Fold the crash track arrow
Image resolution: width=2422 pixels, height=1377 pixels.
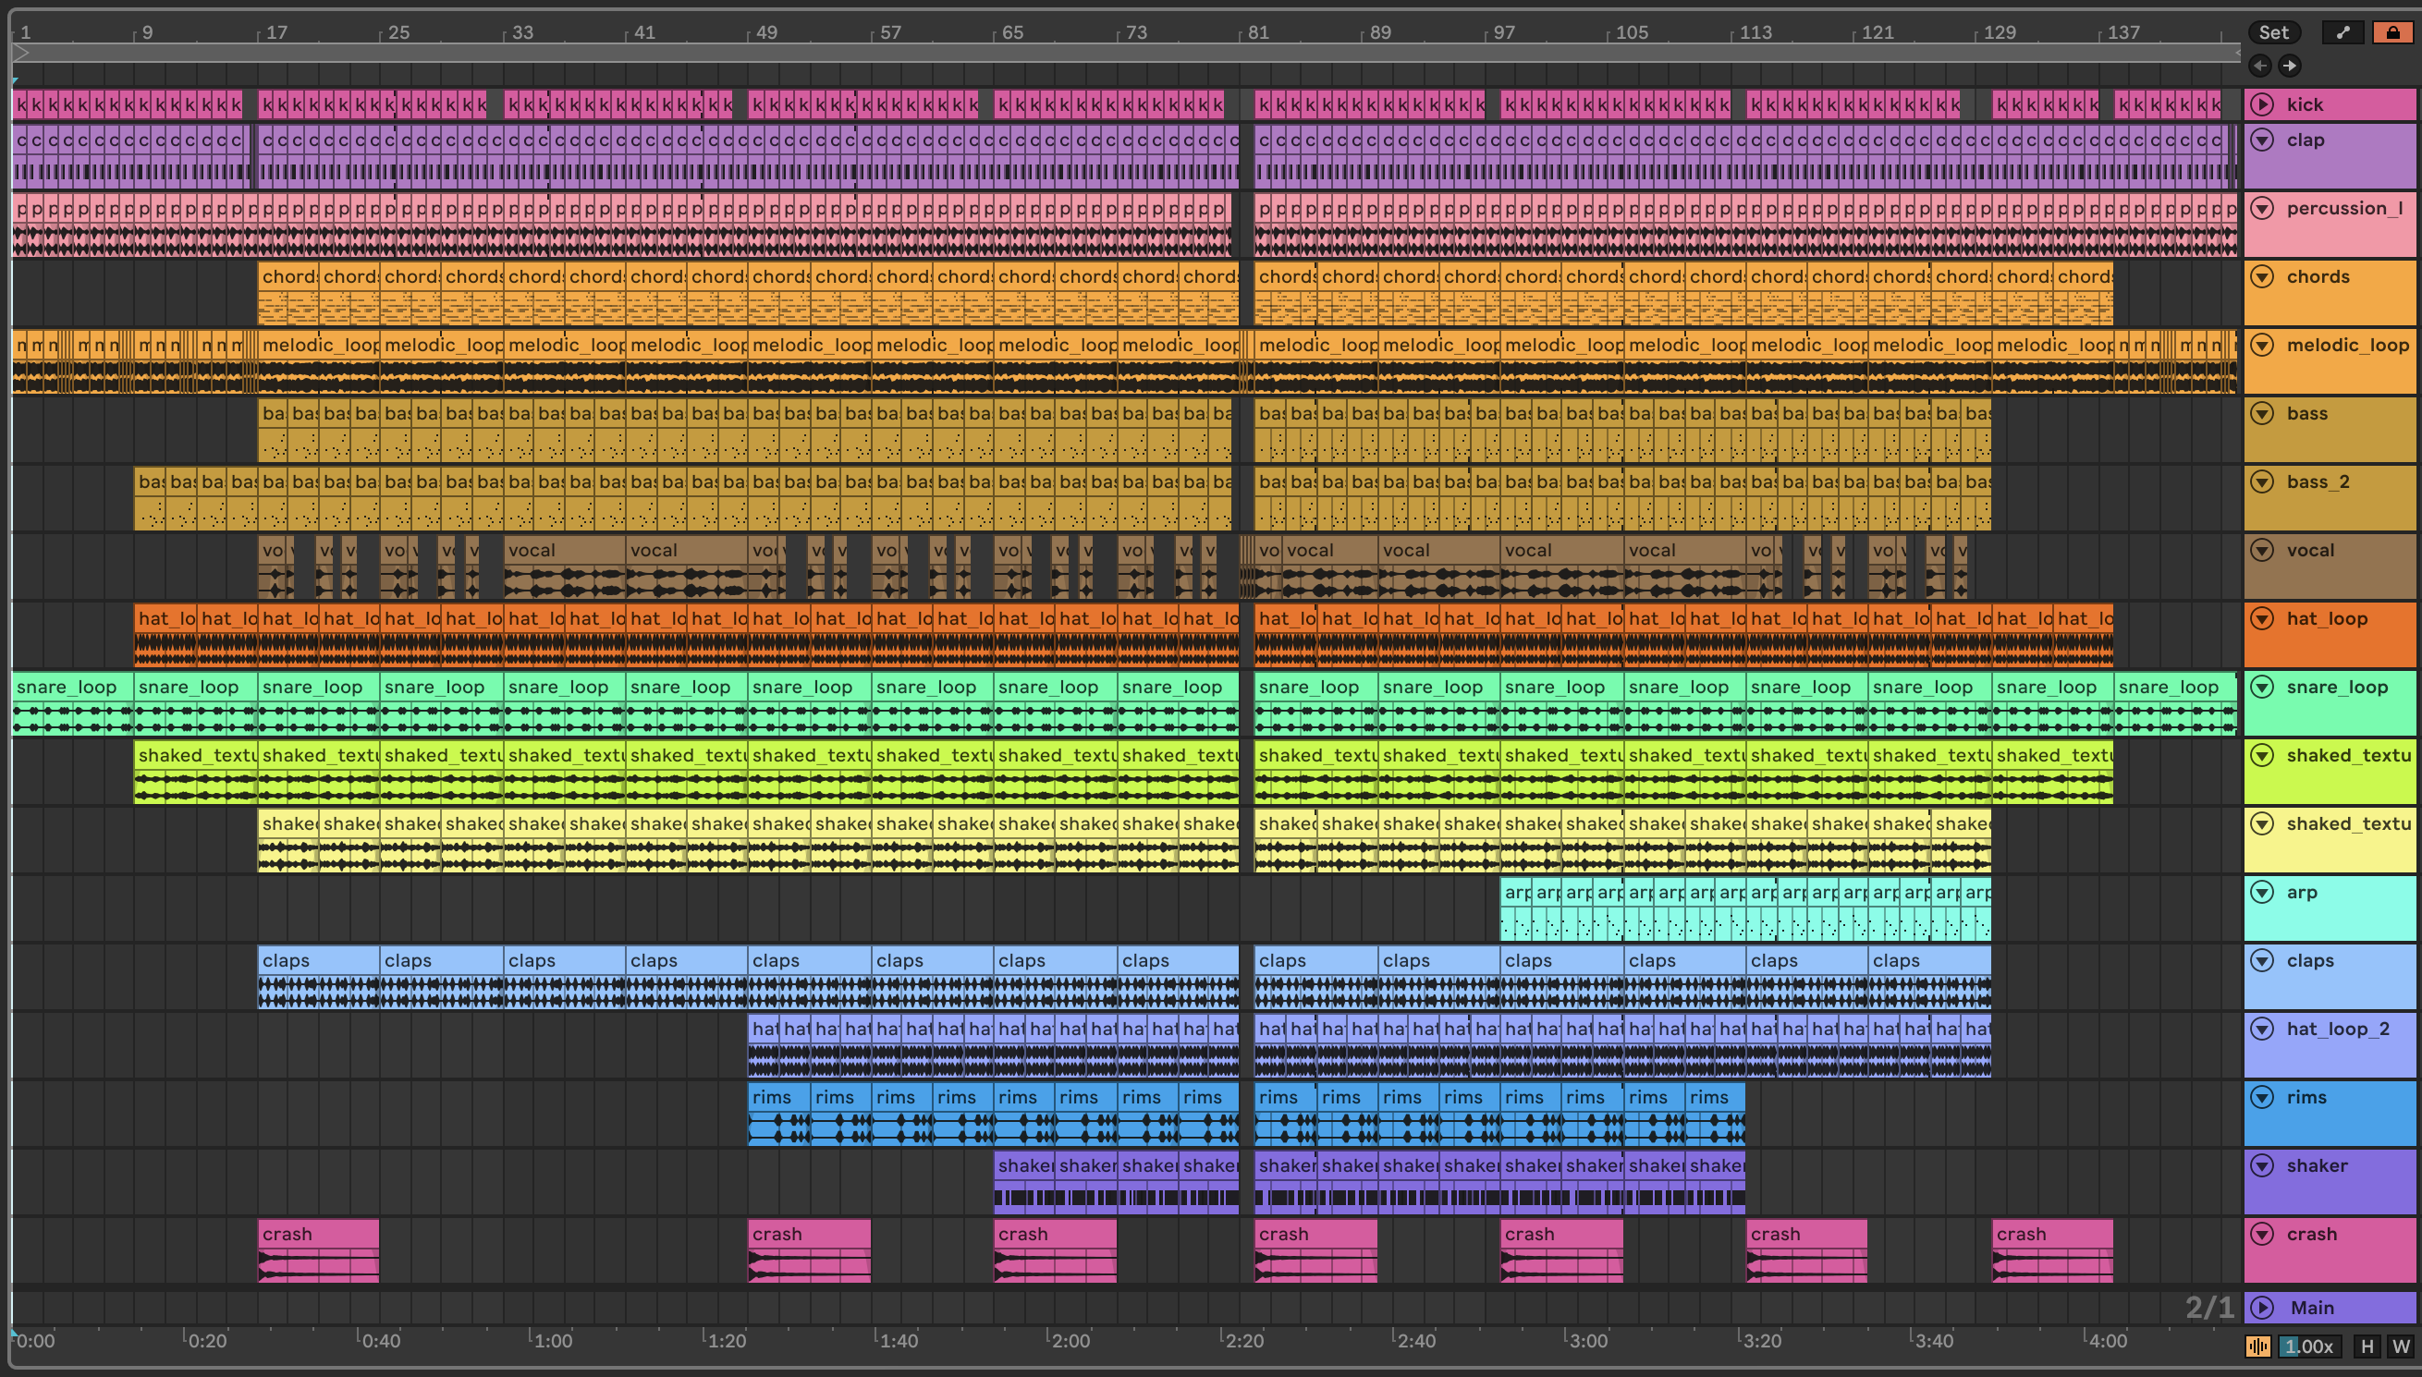pyautogui.click(x=2261, y=1233)
